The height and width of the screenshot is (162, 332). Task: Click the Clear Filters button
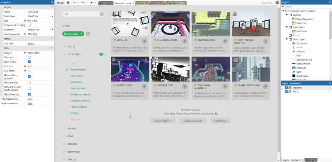coord(163,120)
